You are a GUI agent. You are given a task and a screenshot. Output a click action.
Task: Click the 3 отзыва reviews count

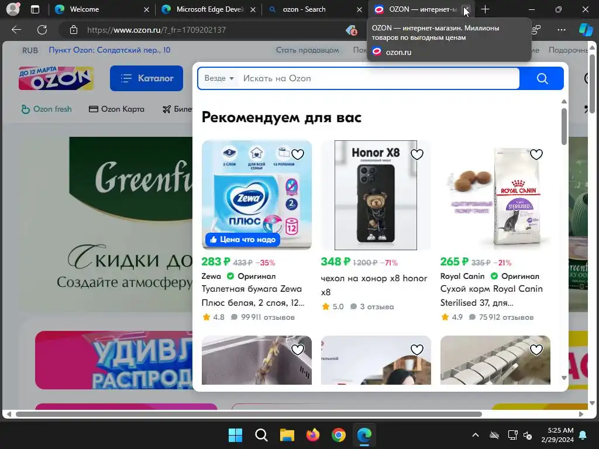[372, 306]
